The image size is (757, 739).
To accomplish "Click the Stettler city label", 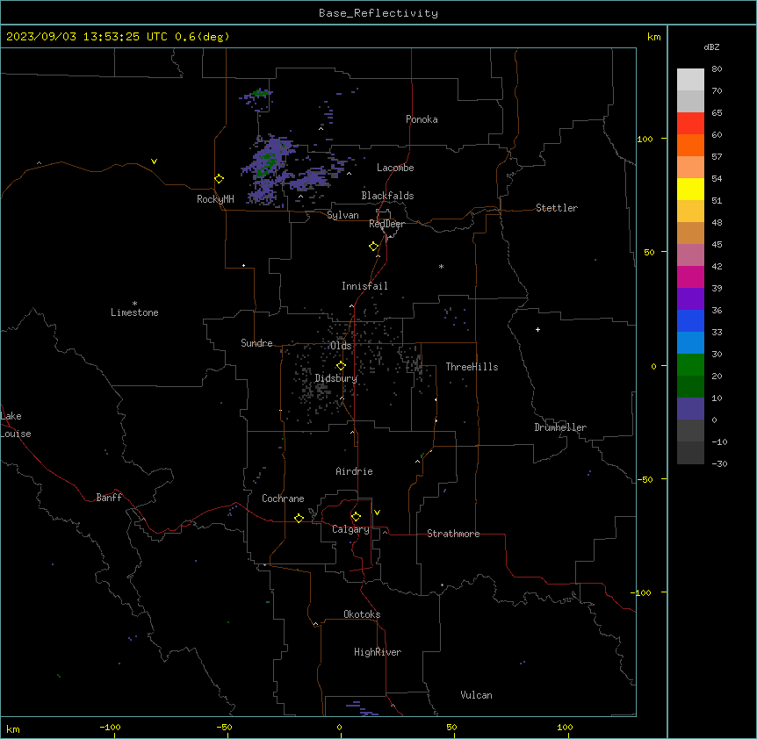I will 557,208.
